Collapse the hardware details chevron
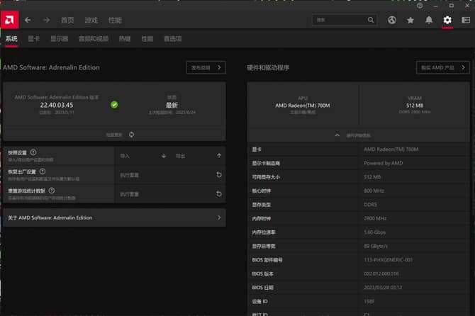Screen dimensions: 475x316 pos(337,135)
